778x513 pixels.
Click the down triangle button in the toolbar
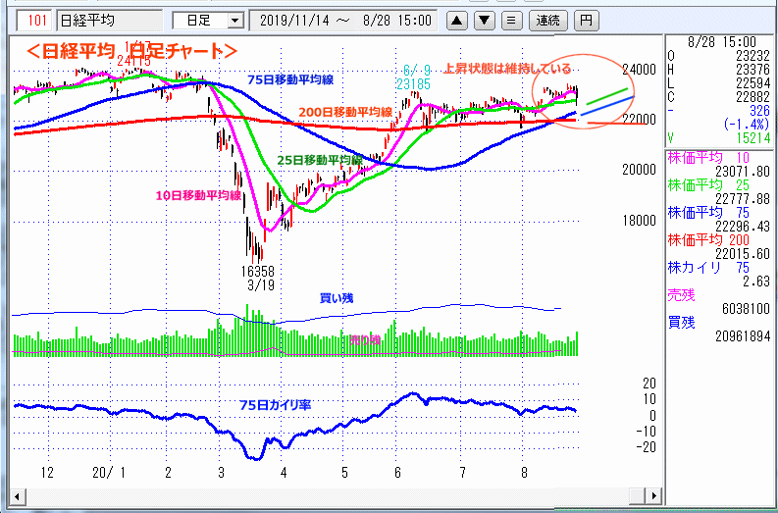485,20
